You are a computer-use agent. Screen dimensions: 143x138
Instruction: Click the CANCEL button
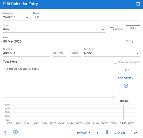coord(120,133)
